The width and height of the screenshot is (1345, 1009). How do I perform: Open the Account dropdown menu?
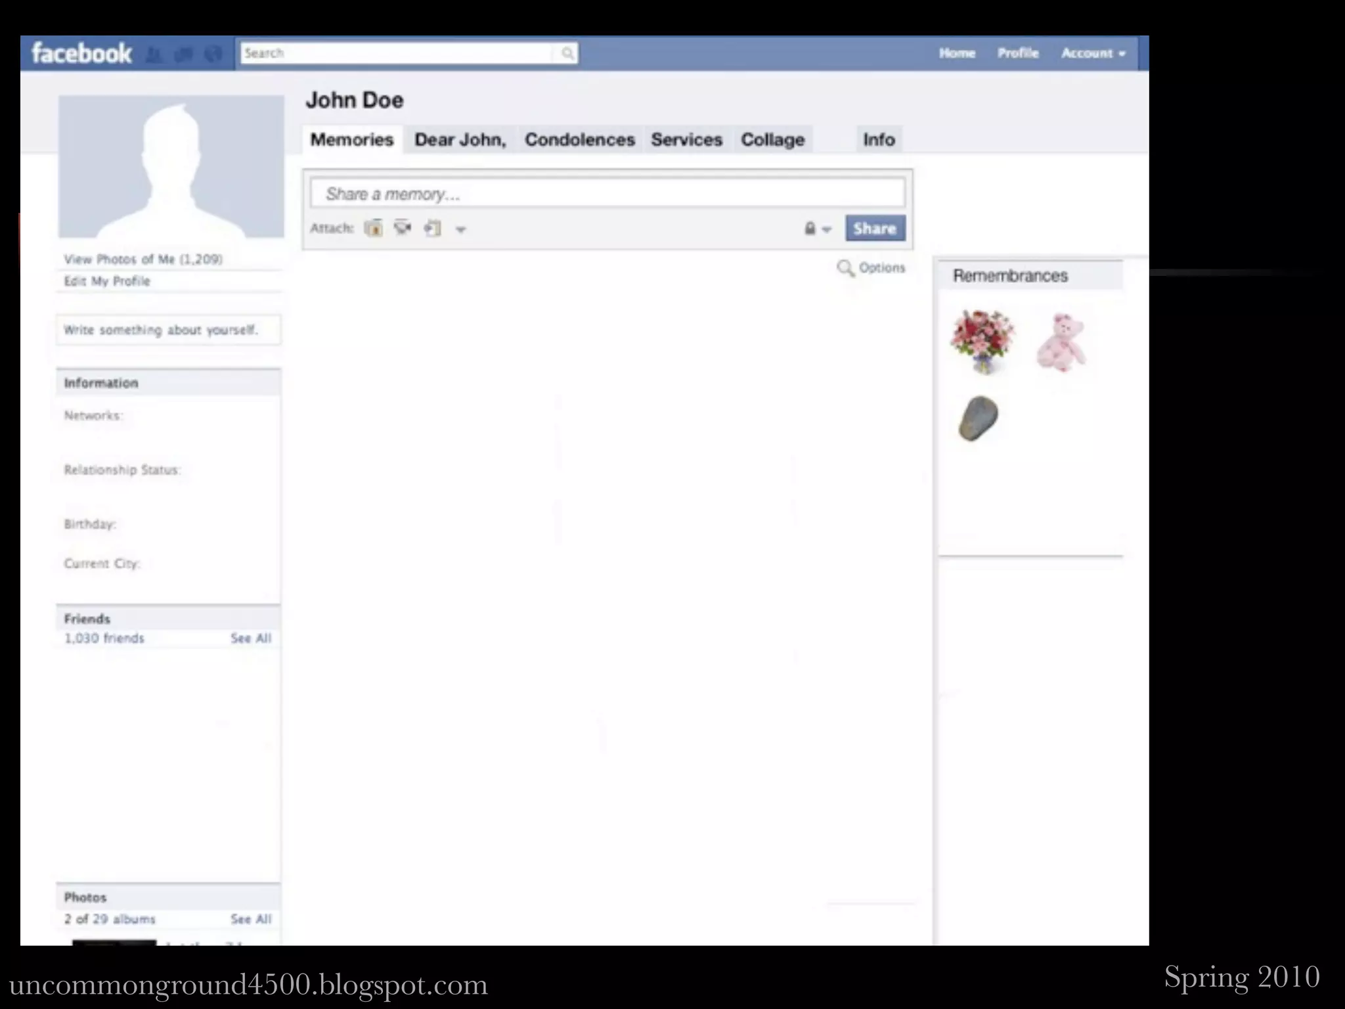pos(1093,53)
